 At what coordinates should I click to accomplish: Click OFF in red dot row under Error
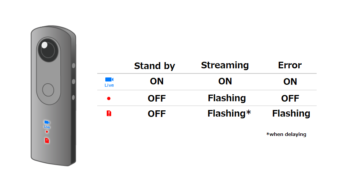pyautogui.click(x=290, y=98)
